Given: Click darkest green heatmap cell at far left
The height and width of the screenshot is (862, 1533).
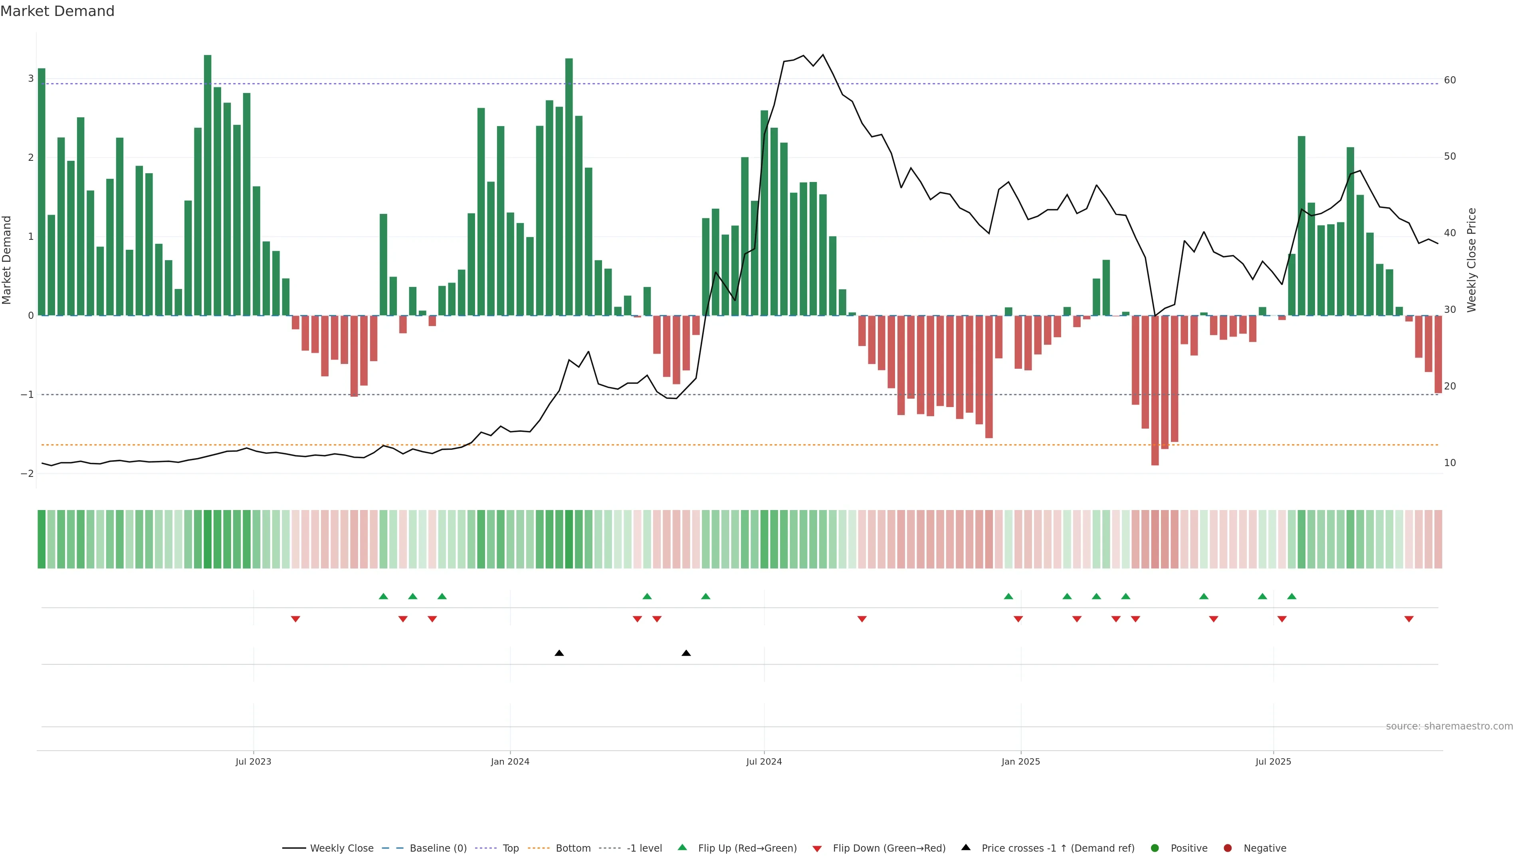Looking at the screenshot, I should (42, 539).
